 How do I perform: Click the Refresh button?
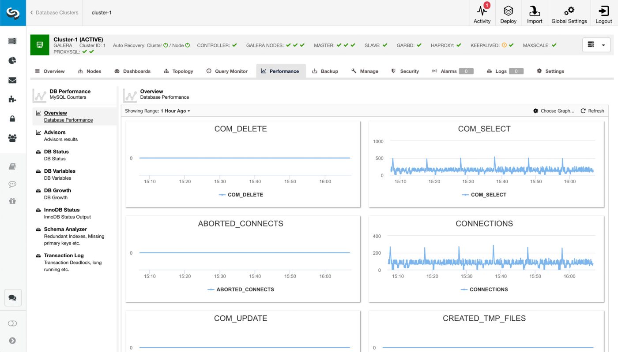click(592, 111)
